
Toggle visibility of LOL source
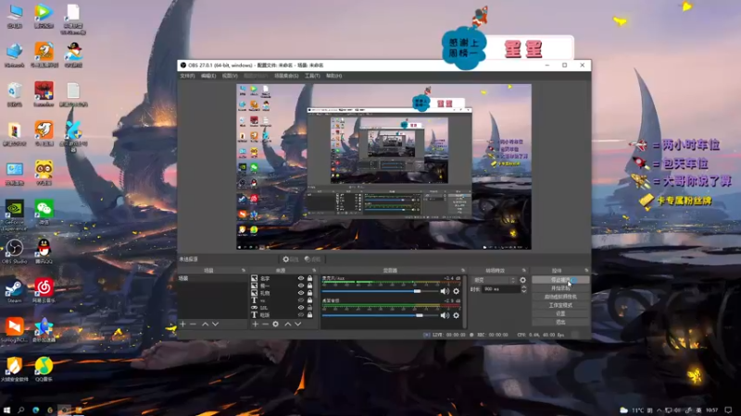(x=300, y=308)
